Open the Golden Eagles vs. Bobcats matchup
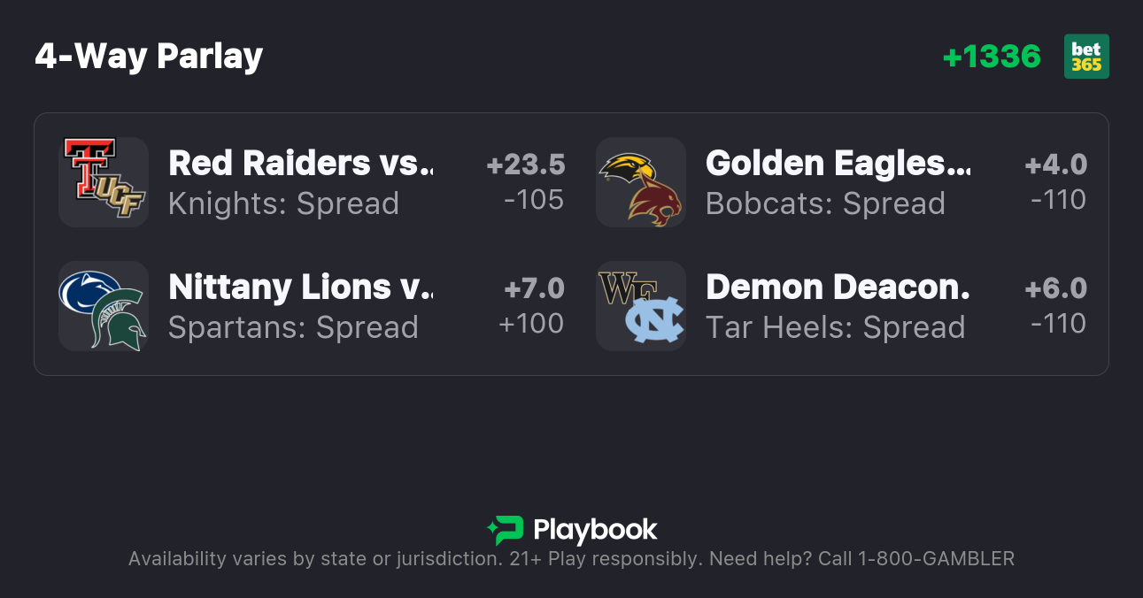 [x=838, y=164]
